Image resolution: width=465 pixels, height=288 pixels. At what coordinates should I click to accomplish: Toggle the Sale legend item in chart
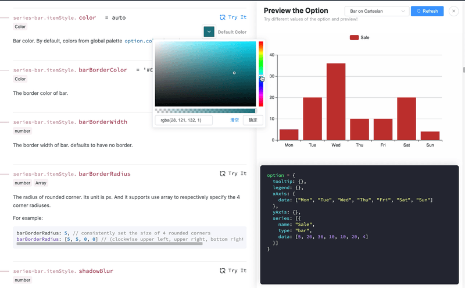[359, 37]
